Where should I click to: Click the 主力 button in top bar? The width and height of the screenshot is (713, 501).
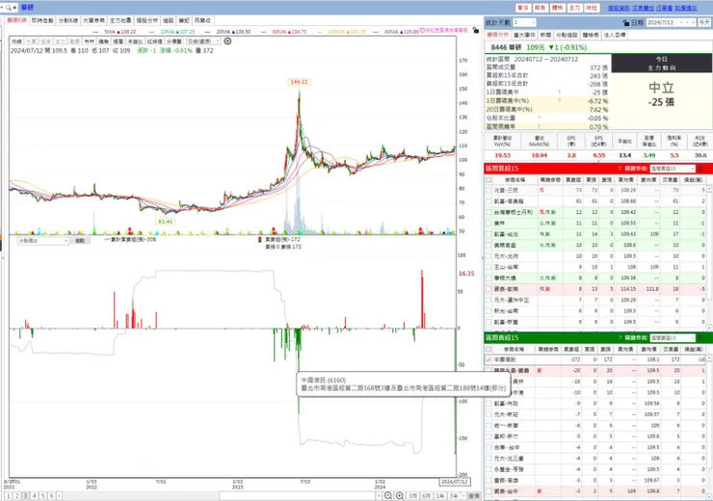575,8
